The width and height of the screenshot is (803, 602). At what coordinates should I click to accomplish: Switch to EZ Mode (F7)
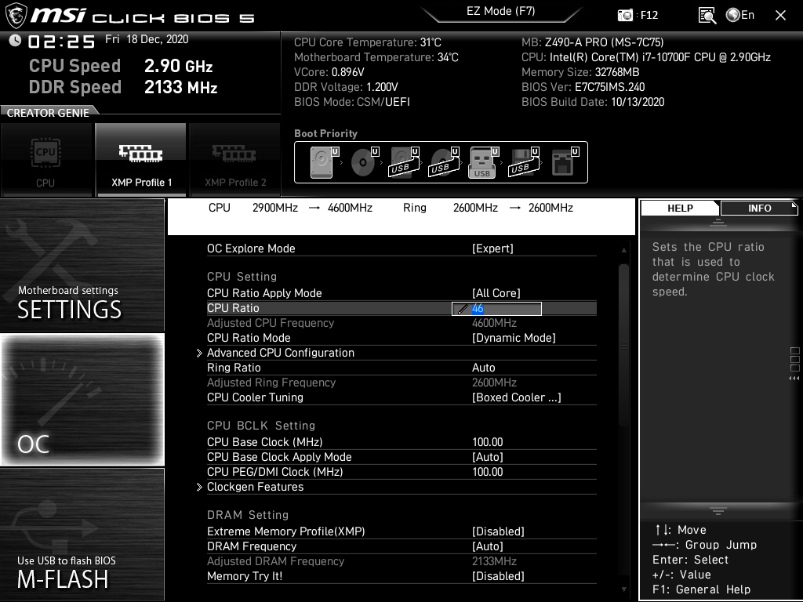coord(501,11)
